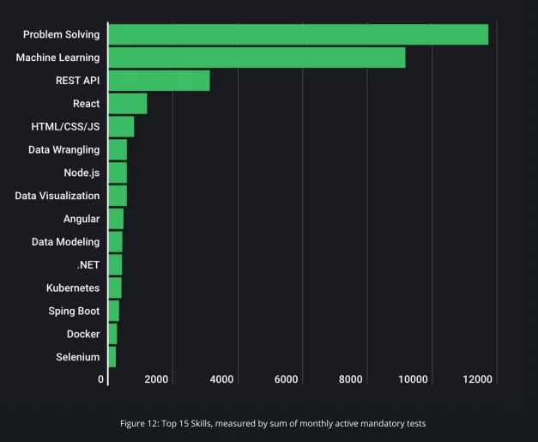Click the 12000 axis value
The image size is (538, 442).
[x=478, y=379]
